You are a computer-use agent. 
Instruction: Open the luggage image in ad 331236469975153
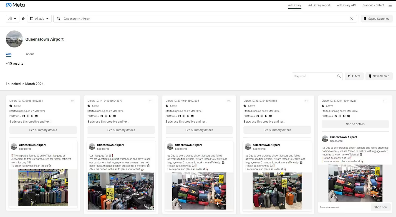[277, 191]
